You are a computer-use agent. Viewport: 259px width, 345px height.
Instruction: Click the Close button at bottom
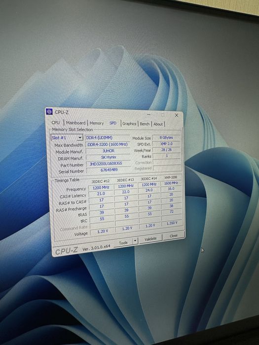pos(174,236)
